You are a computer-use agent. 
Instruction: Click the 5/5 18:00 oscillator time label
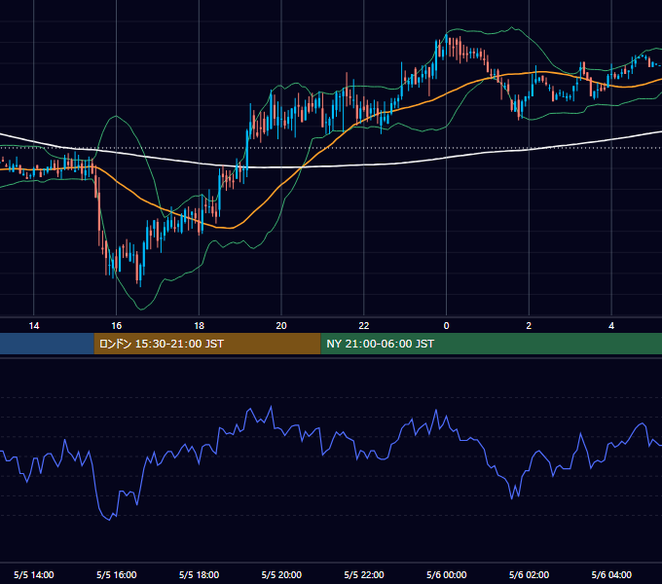coord(199,574)
